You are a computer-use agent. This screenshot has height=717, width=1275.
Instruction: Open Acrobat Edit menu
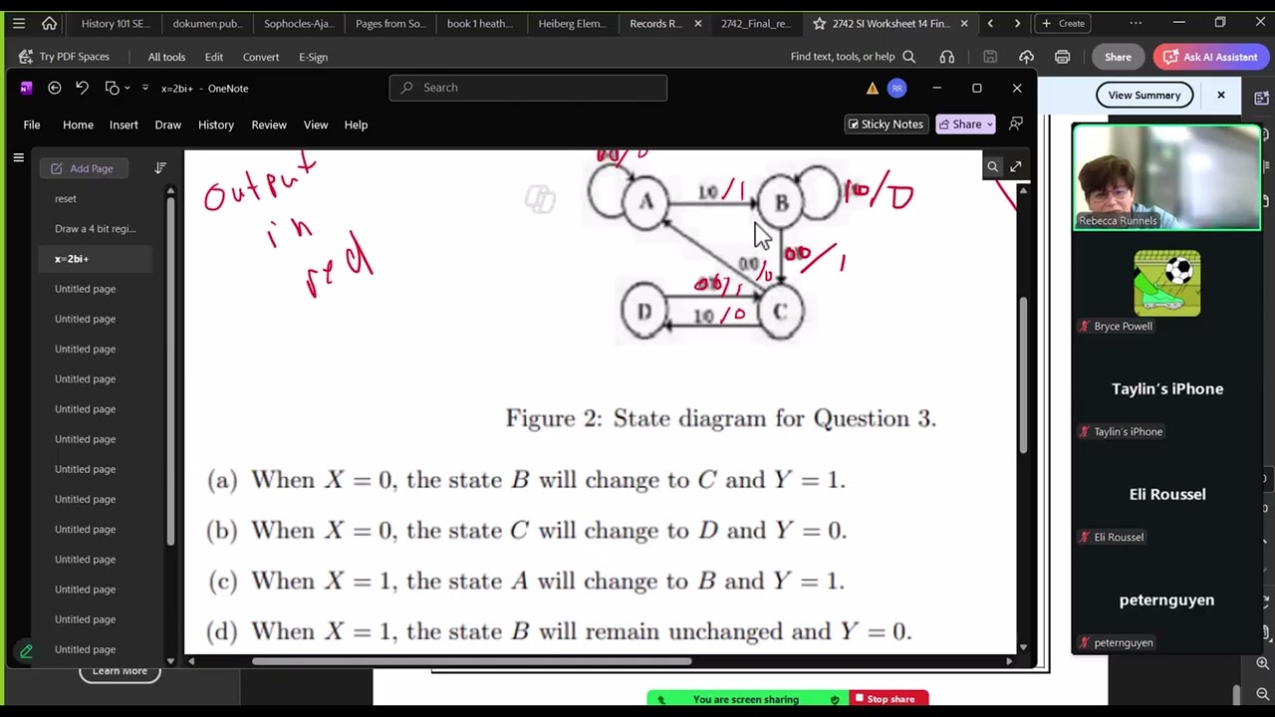(x=214, y=57)
